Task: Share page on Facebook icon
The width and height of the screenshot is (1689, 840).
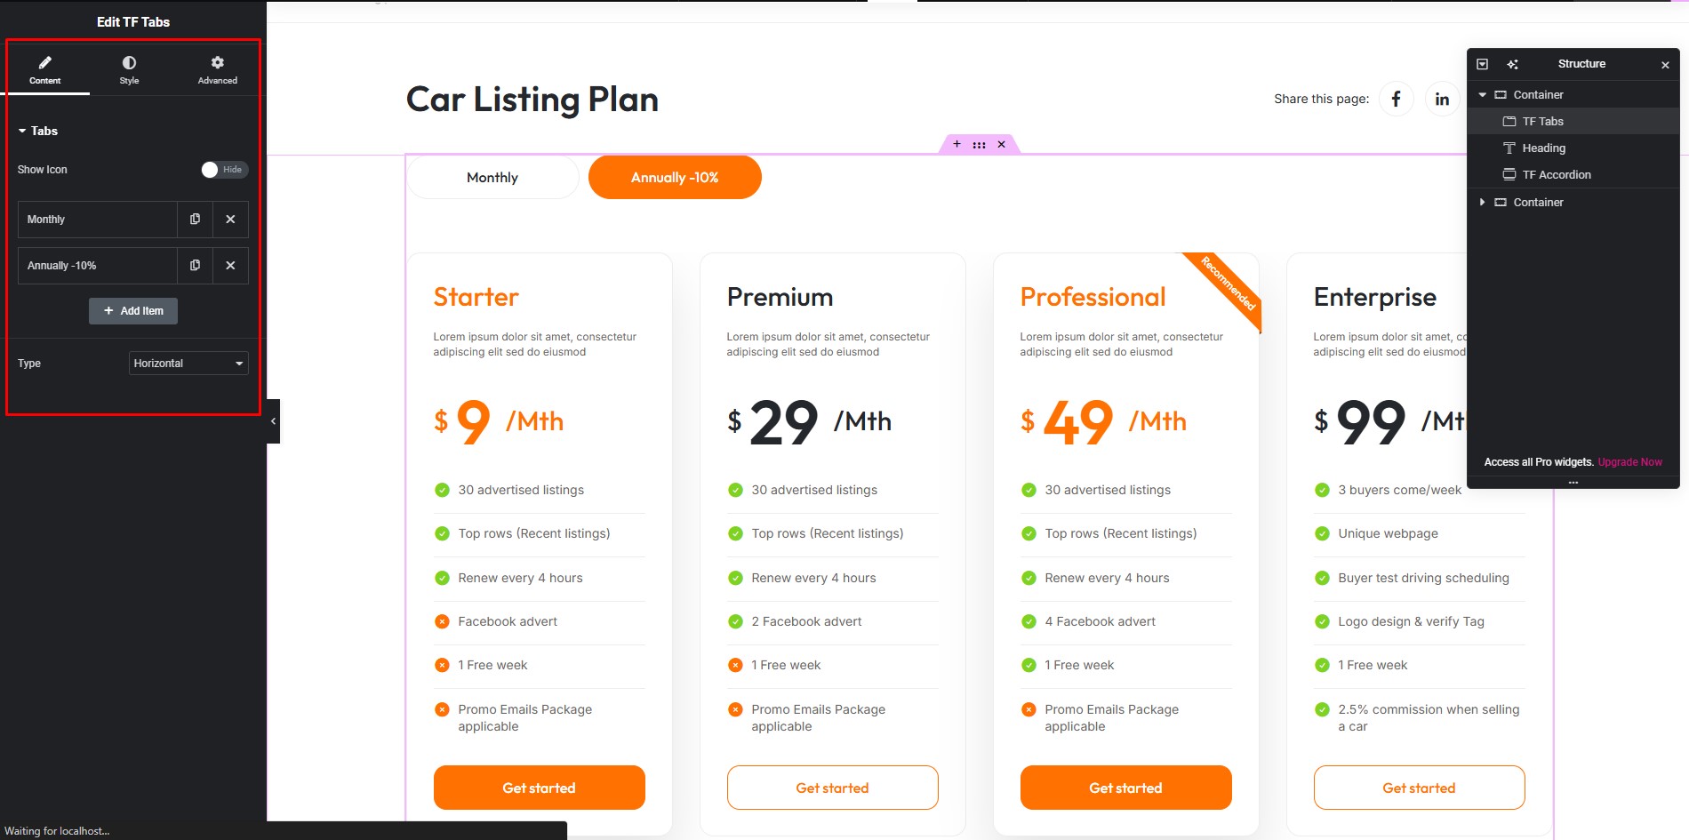Action: (1396, 99)
